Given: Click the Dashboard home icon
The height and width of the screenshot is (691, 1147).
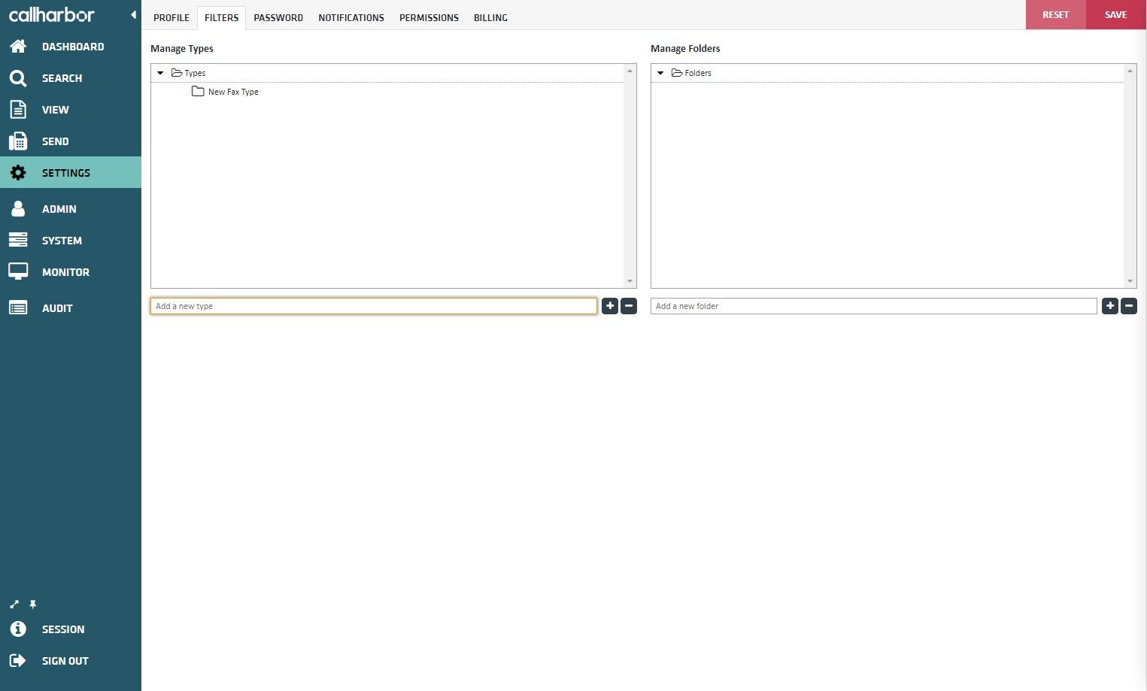Looking at the screenshot, I should (x=18, y=47).
